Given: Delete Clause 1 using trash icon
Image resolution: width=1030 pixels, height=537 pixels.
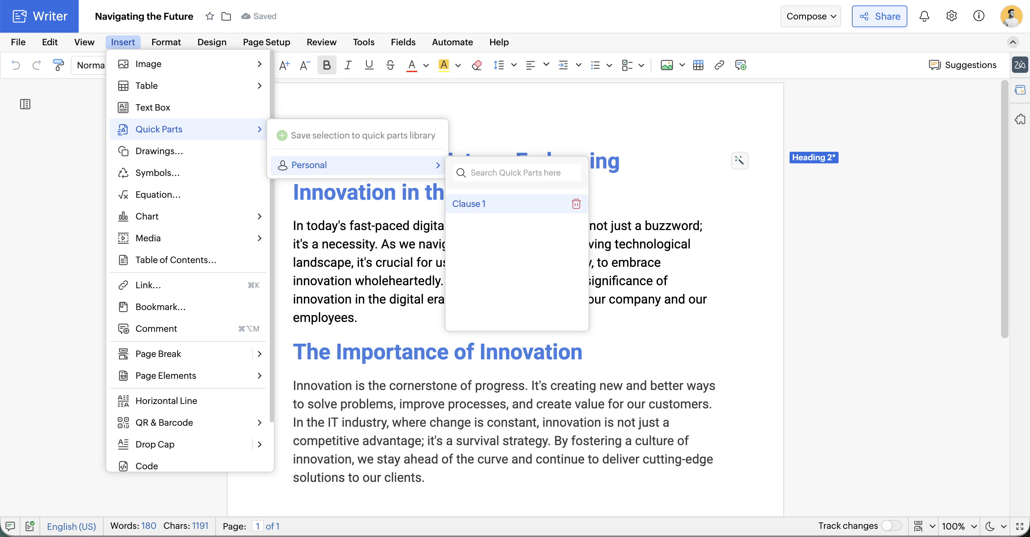Looking at the screenshot, I should [576, 204].
